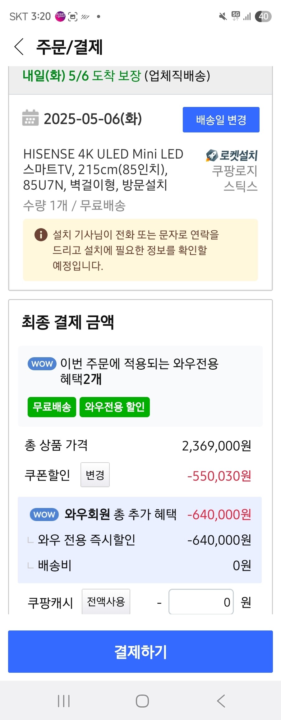This screenshot has height=720, width=281.
Task: Tap the green 무료배송 benefit tag
Action: pos(52,407)
